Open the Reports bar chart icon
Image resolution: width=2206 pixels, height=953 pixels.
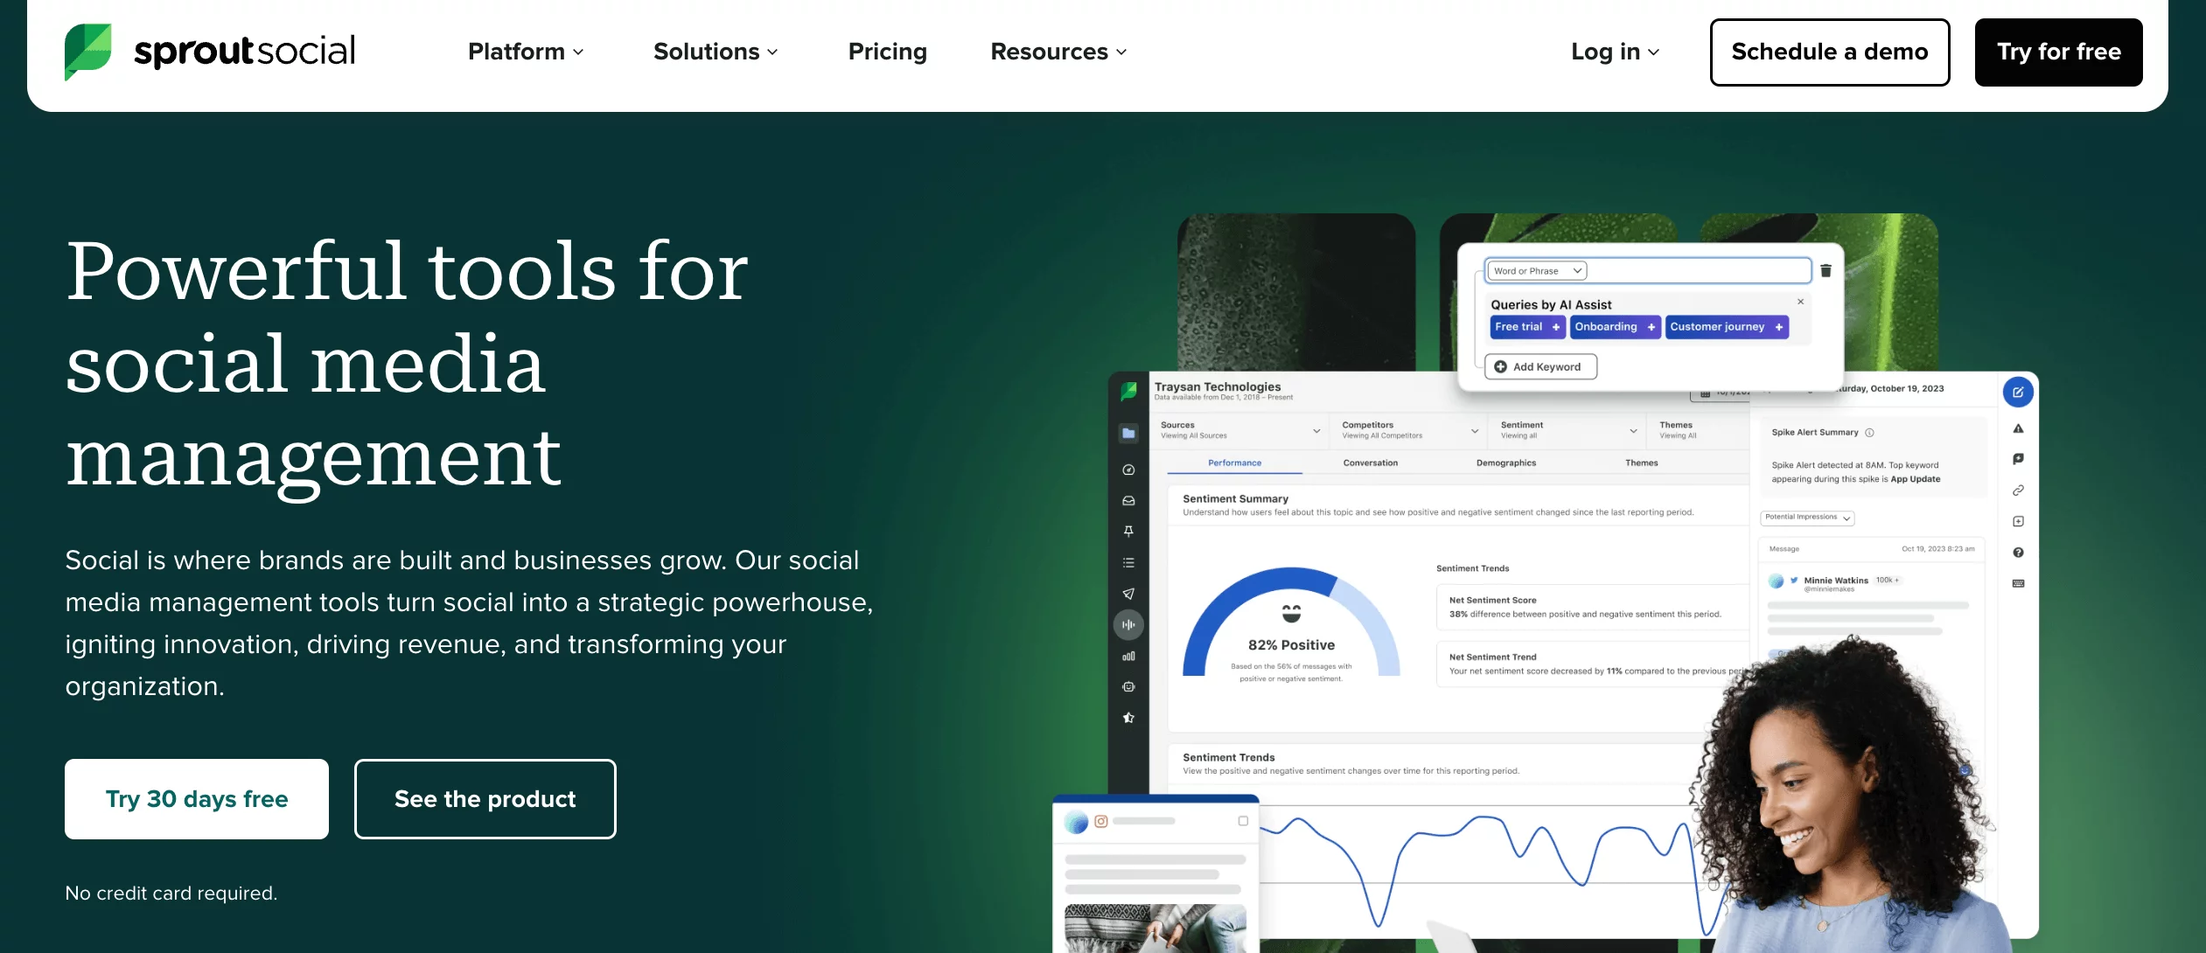click(x=1128, y=655)
